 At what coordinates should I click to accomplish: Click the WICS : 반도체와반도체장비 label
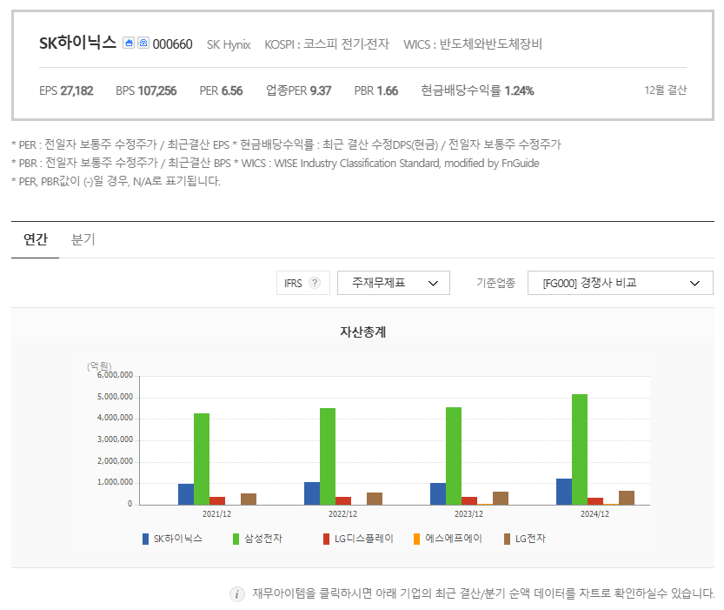tap(472, 44)
